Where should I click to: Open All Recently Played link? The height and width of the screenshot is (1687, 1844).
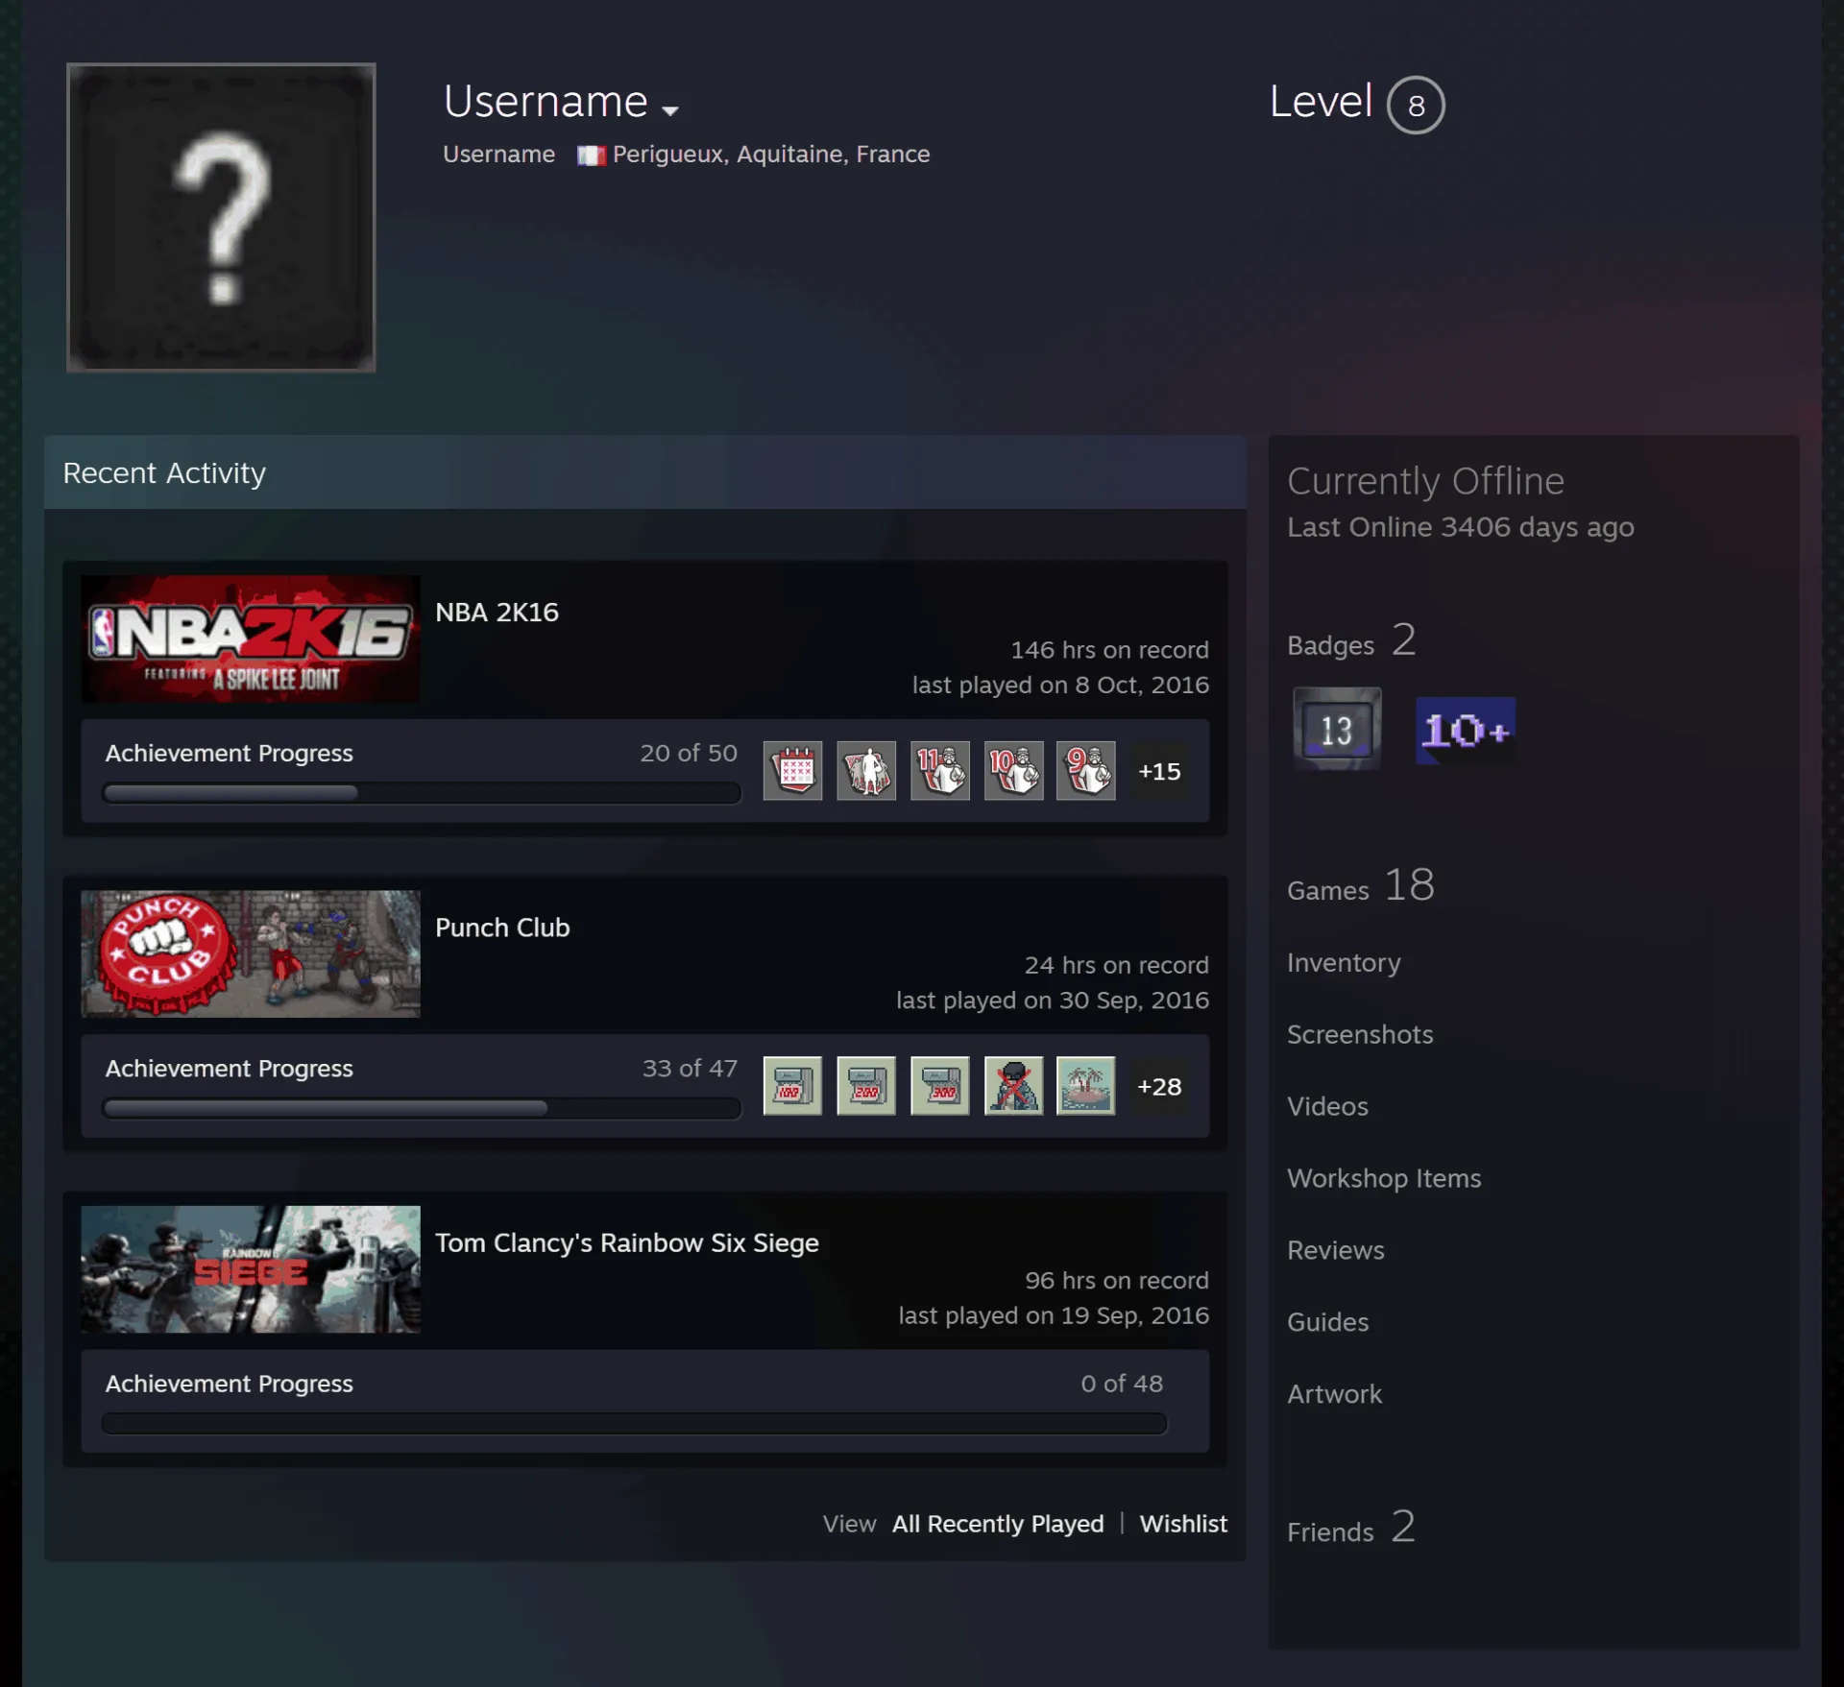click(998, 1524)
